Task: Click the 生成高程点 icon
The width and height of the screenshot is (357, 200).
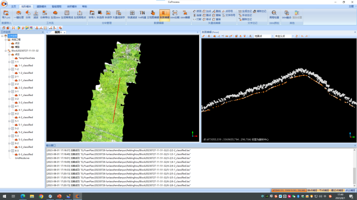Action: (80, 14)
